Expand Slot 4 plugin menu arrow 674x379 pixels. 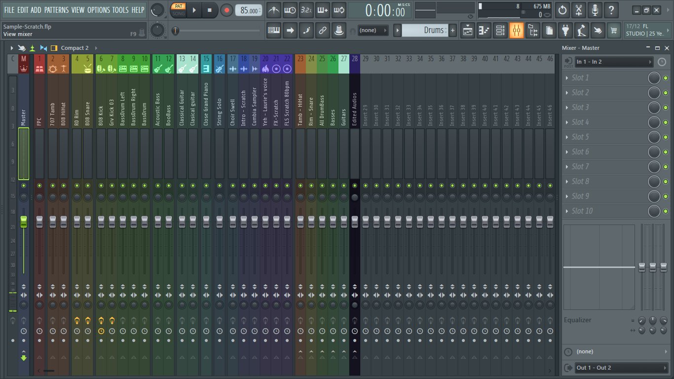pos(568,122)
